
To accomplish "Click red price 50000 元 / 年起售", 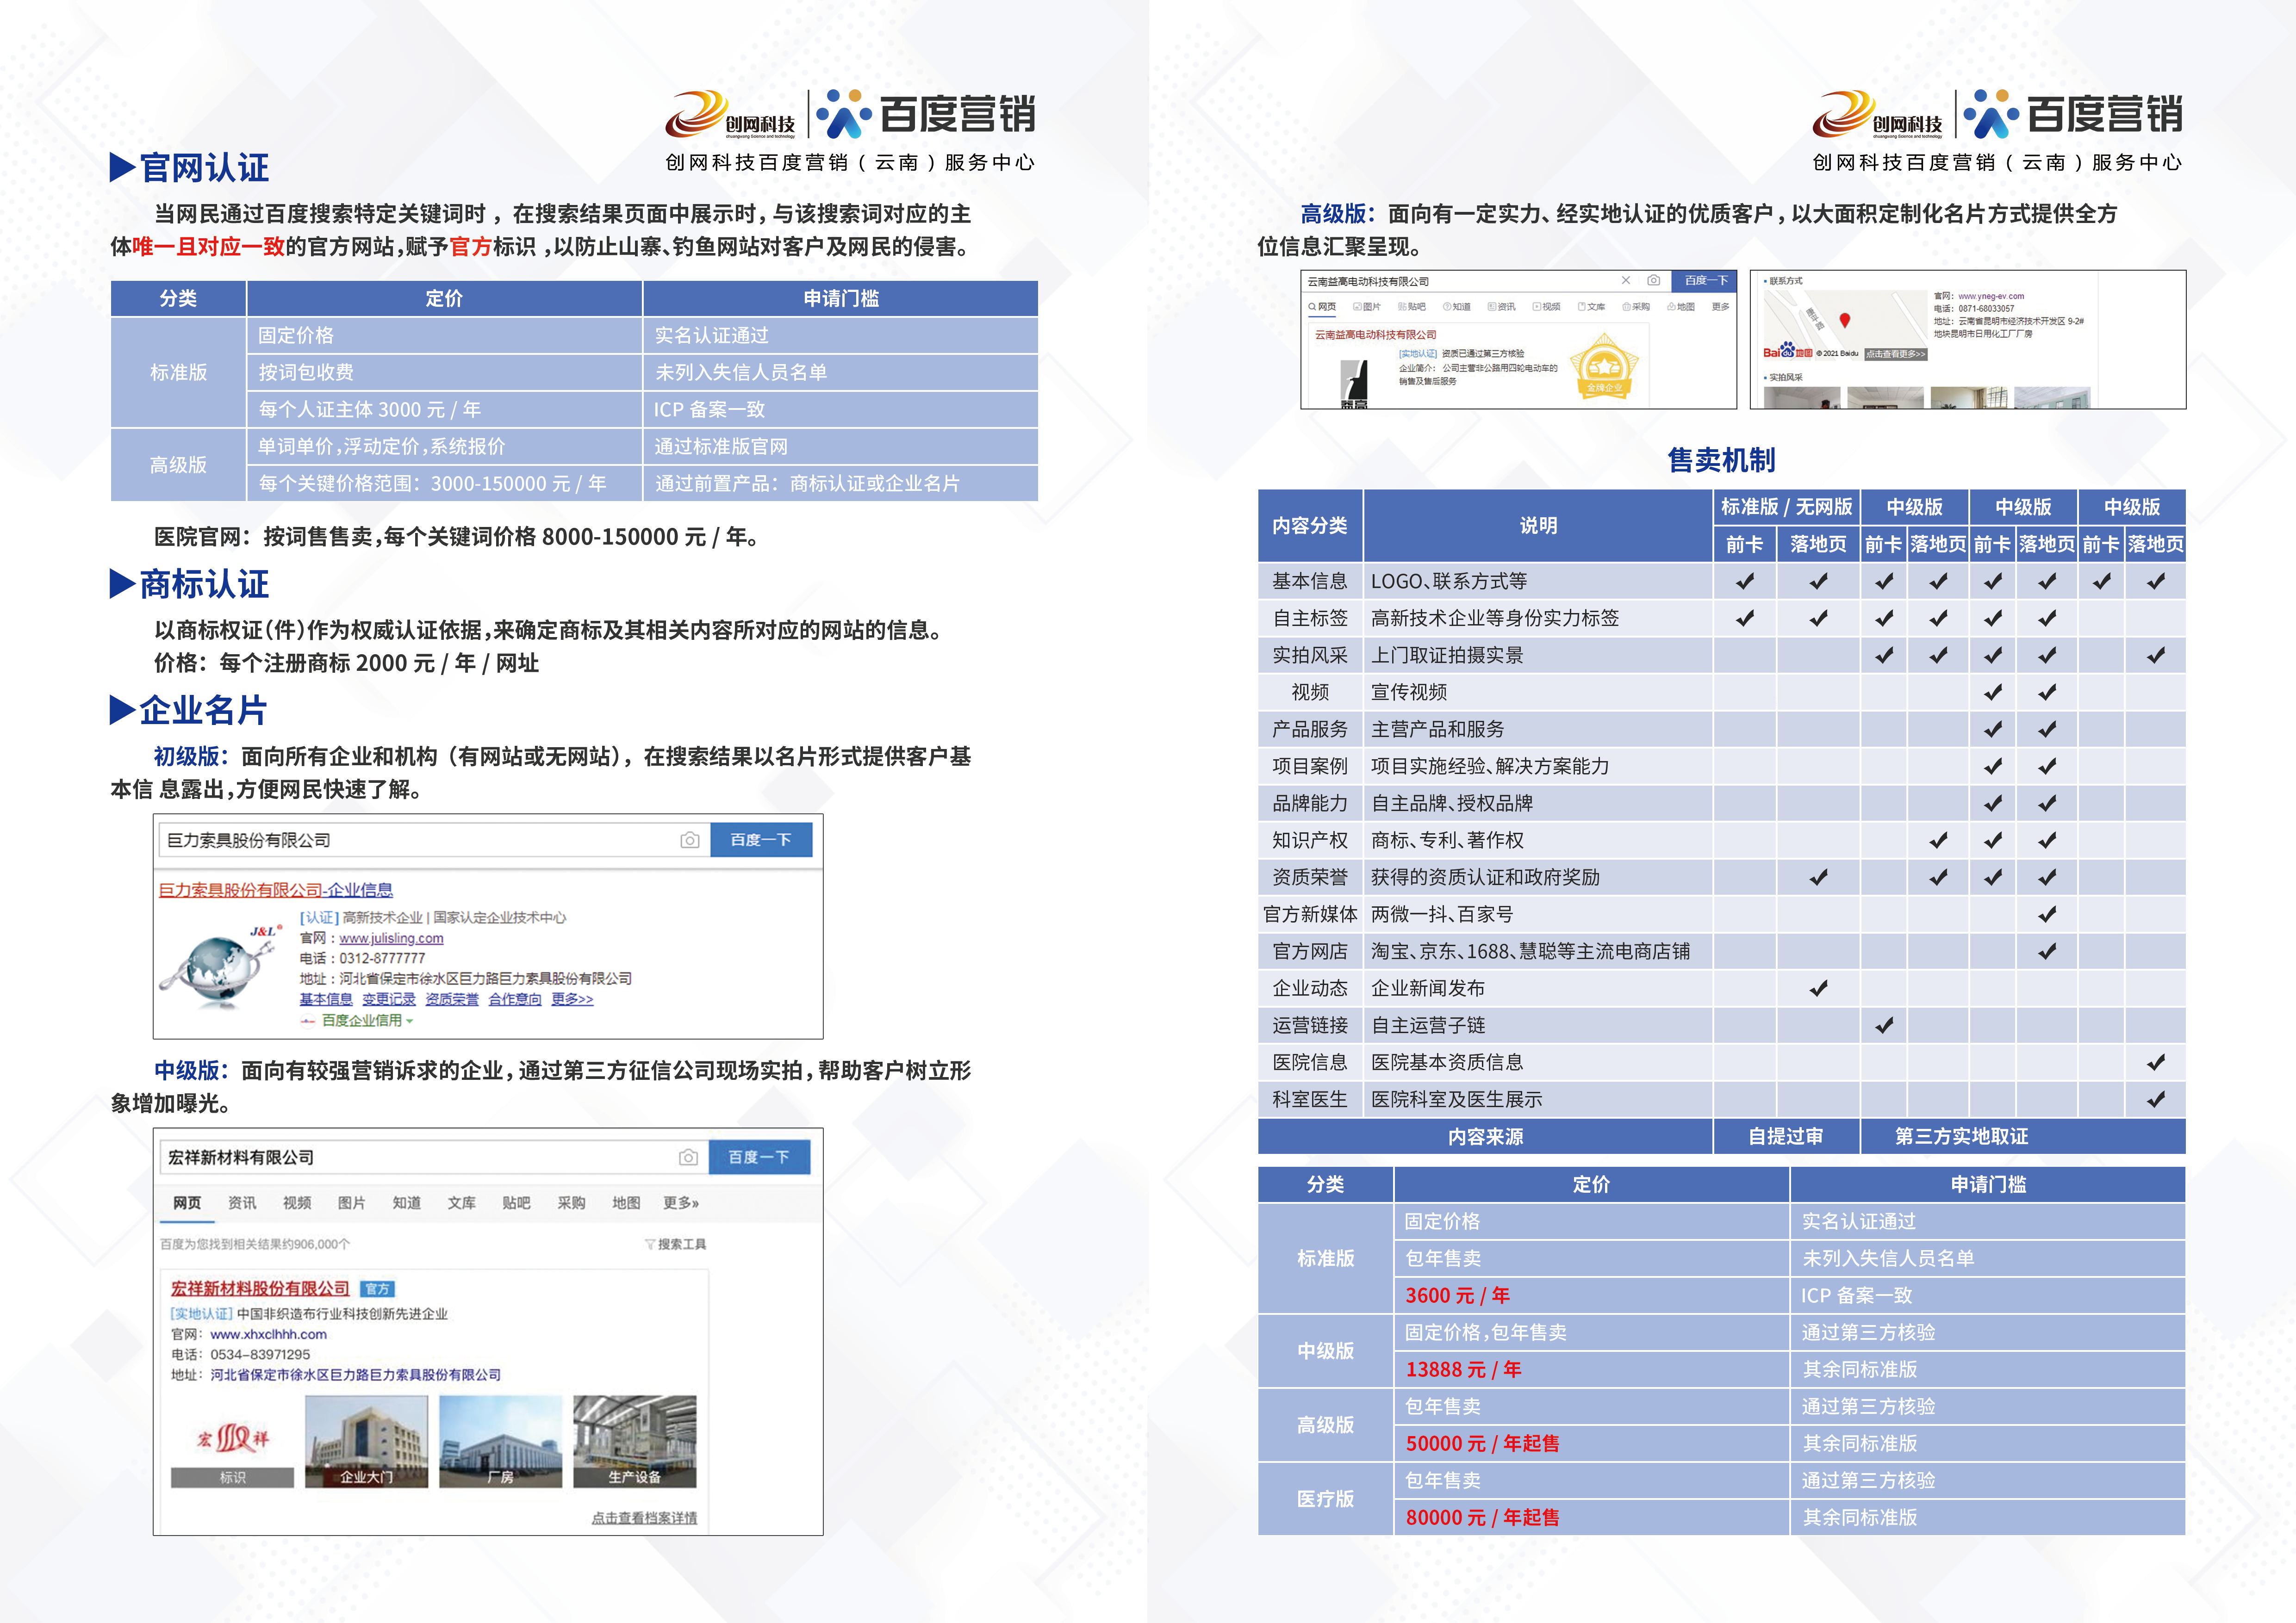I will coord(1483,1444).
